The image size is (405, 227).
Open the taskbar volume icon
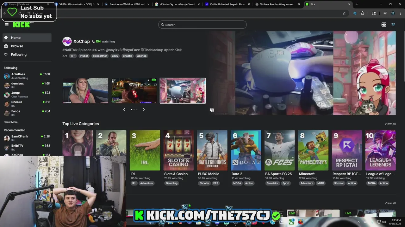point(384,222)
